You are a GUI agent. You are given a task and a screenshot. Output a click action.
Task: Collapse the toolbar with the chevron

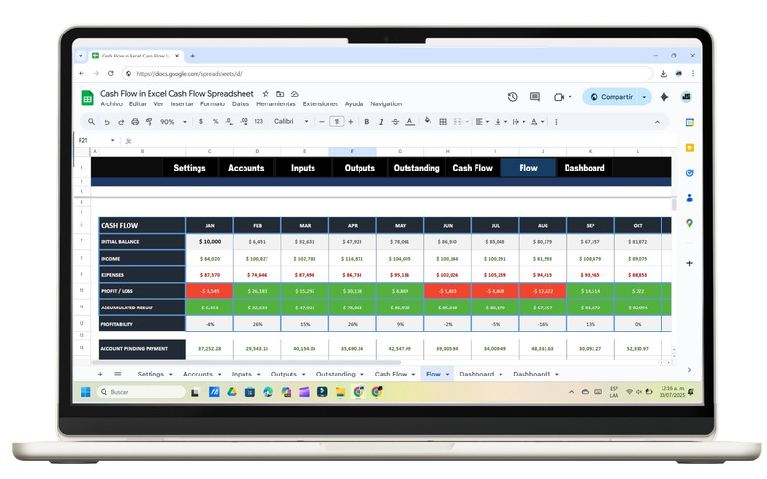(x=657, y=122)
